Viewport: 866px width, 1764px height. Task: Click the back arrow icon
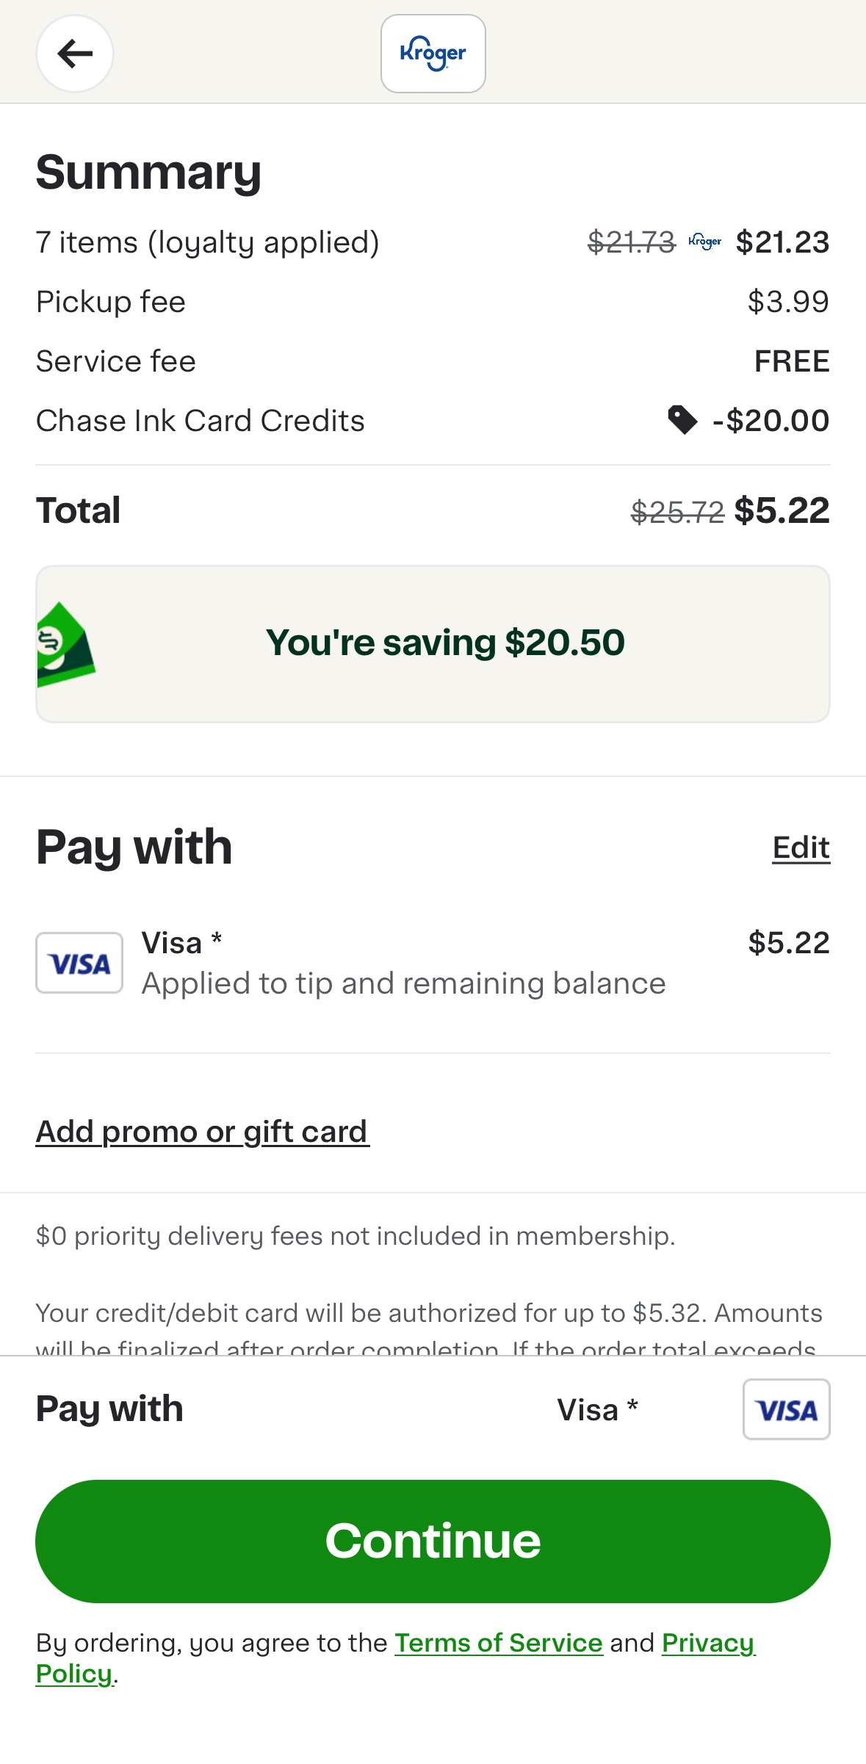[x=74, y=54]
